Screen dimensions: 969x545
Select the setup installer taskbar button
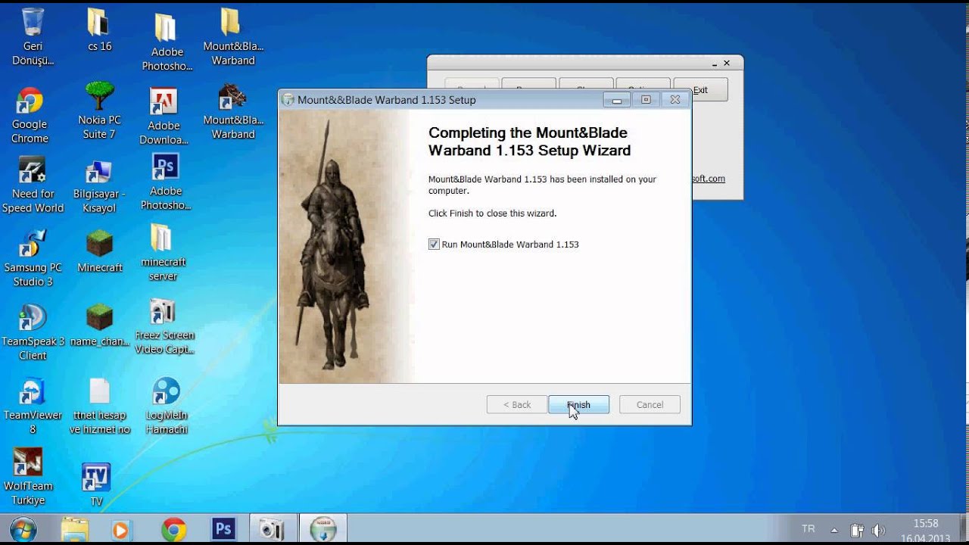pyautogui.click(x=323, y=528)
